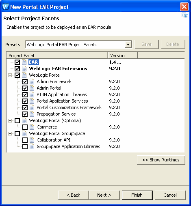Select the Collaboration API row label
Image resolution: width=191 pixels, height=206 pixels.
coord(54,140)
